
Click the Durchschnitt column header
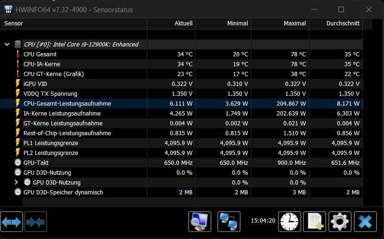tap(336, 23)
